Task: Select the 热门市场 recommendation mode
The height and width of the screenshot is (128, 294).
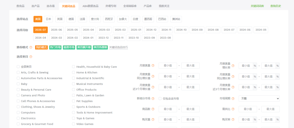Action: [55, 47]
